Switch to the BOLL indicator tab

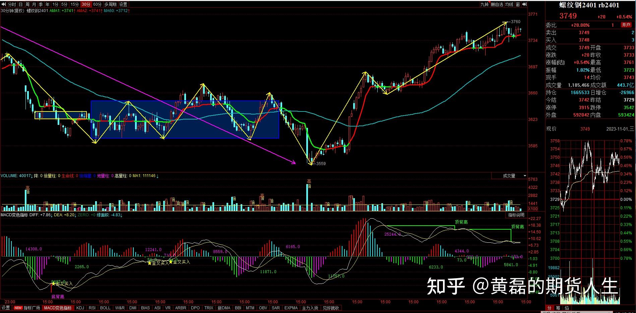105,308
